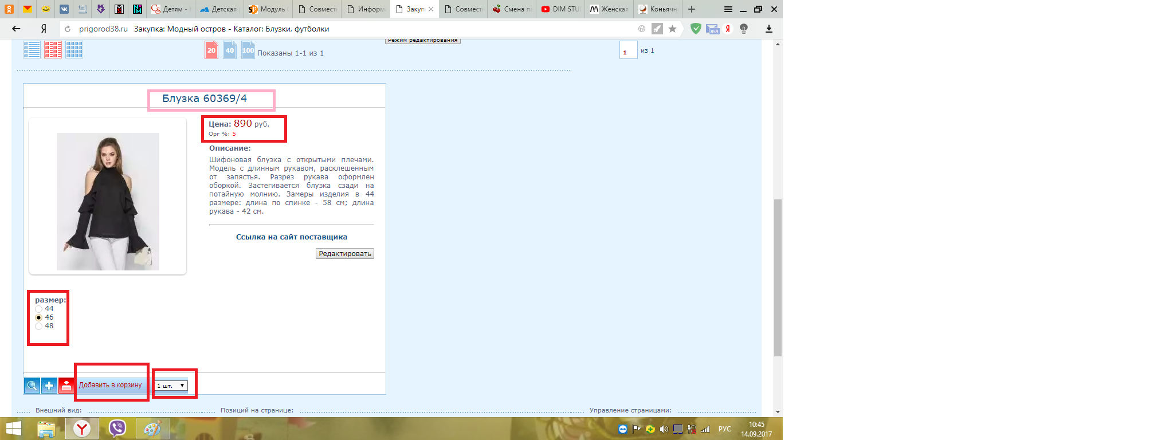1169x440 pixels.
Task: Click the blouse product photo
Action: pyautogui.click(x=108, y=202)
